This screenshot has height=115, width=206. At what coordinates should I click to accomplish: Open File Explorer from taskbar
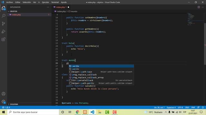coord(100,112)
